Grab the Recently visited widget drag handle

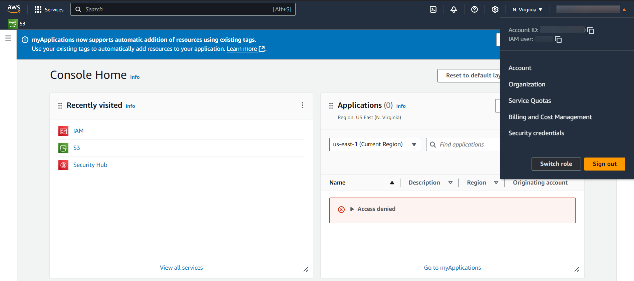point(60,106)
